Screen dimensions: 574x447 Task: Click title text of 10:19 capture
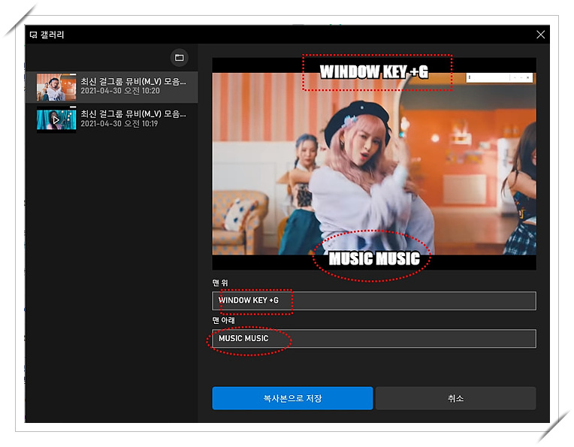tap(133, 114)
